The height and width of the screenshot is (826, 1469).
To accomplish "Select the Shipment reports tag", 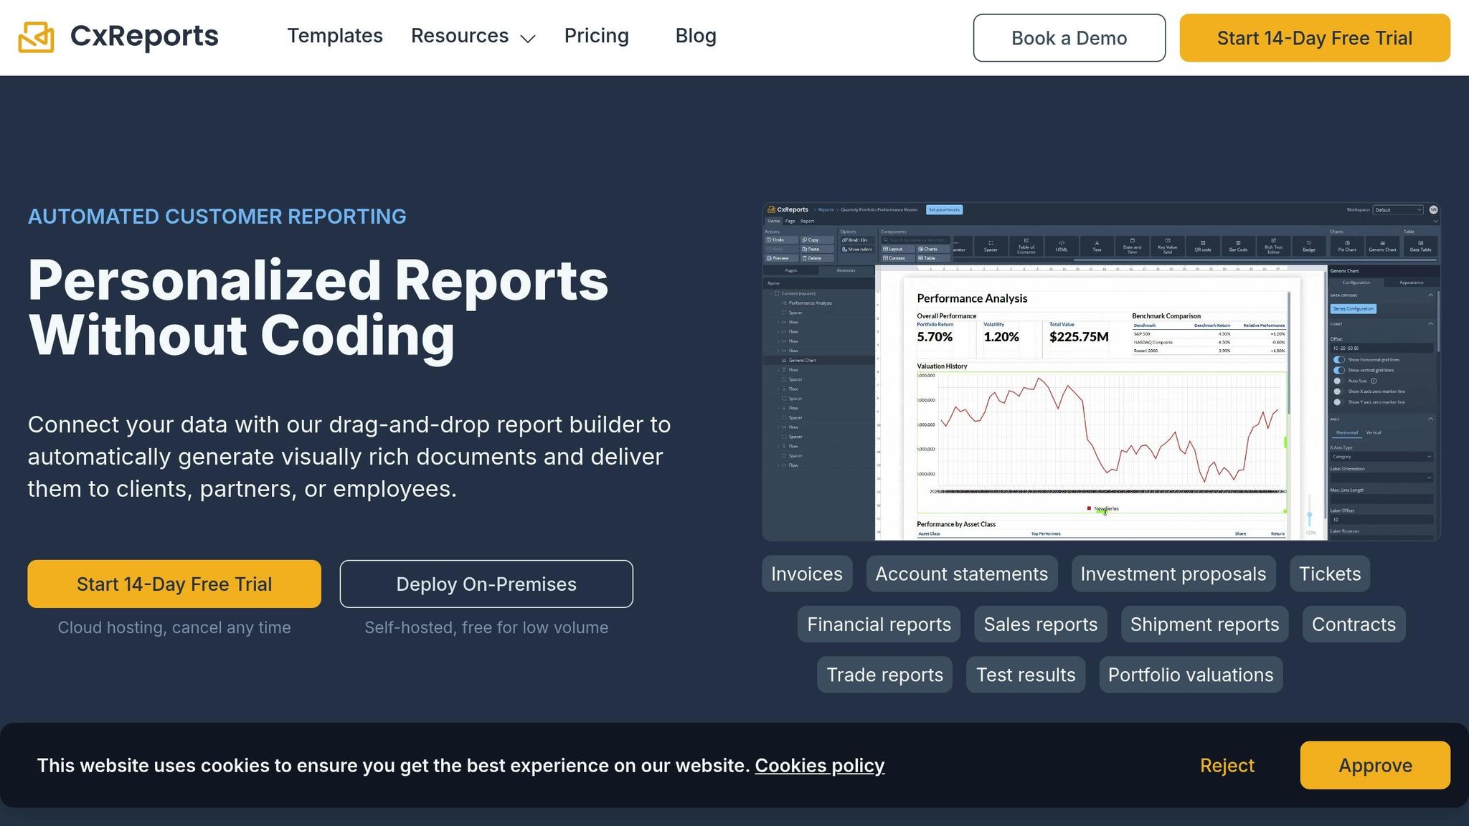I will (1204, 624).
